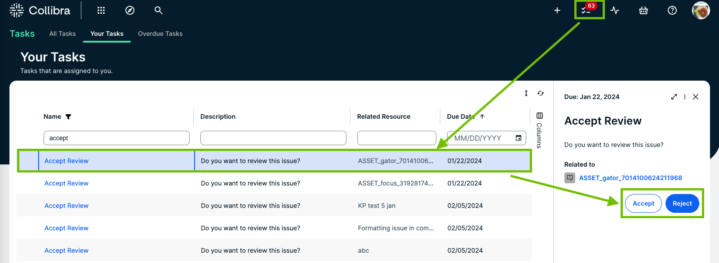
Task: Toggle Due Date sort arrow
Action: click(x=482, y=116)
